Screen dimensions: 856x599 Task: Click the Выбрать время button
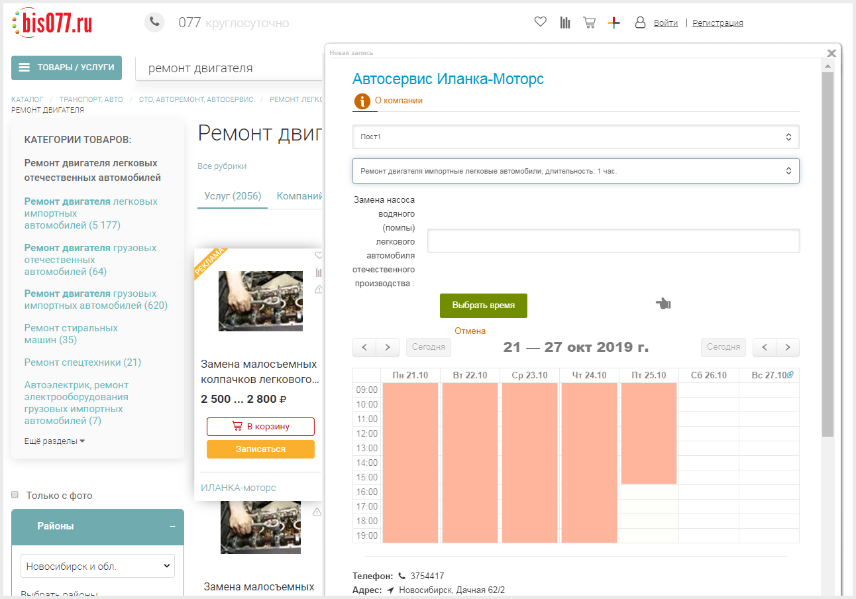click(484, 305)
